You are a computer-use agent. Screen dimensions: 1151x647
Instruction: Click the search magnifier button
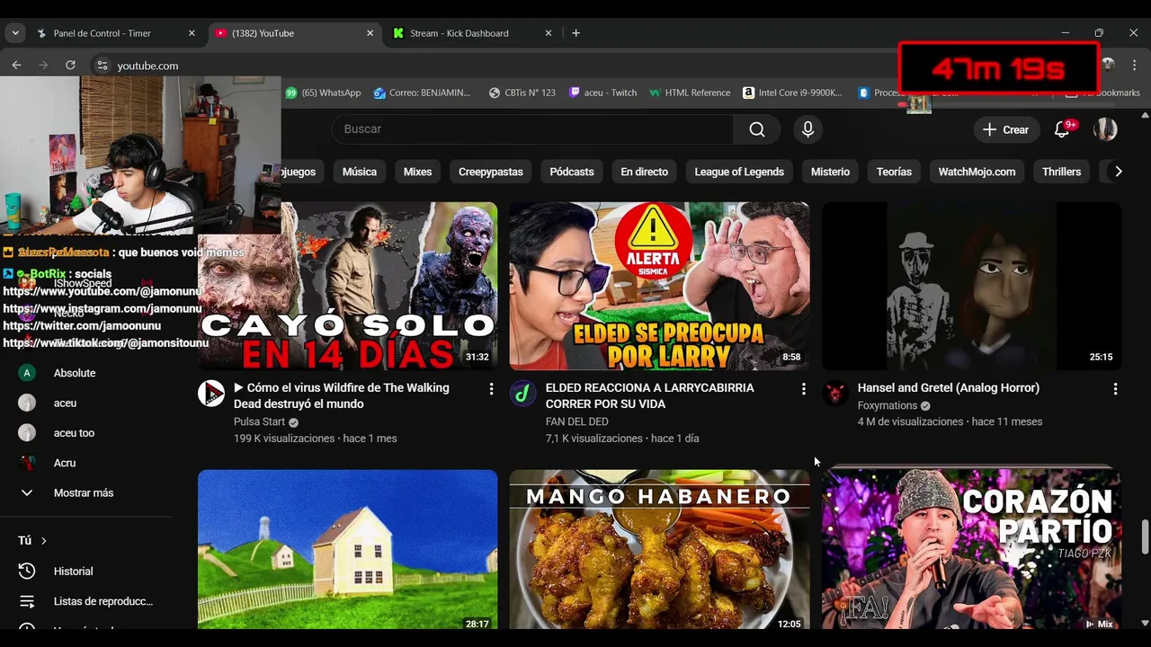click(x=757, y=129)
